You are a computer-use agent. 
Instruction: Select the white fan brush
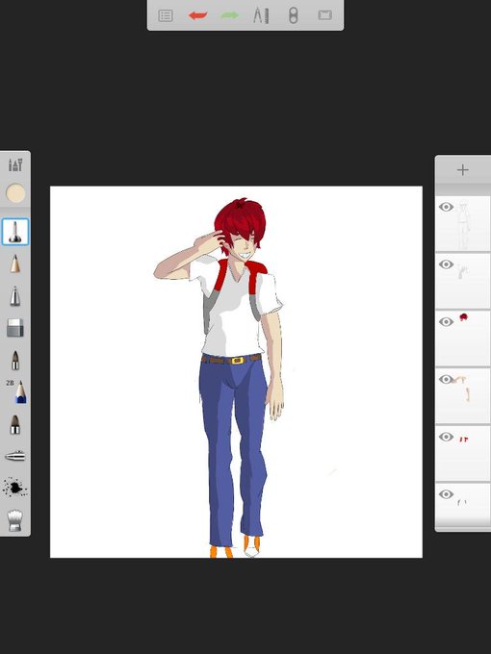coord(15,520)
